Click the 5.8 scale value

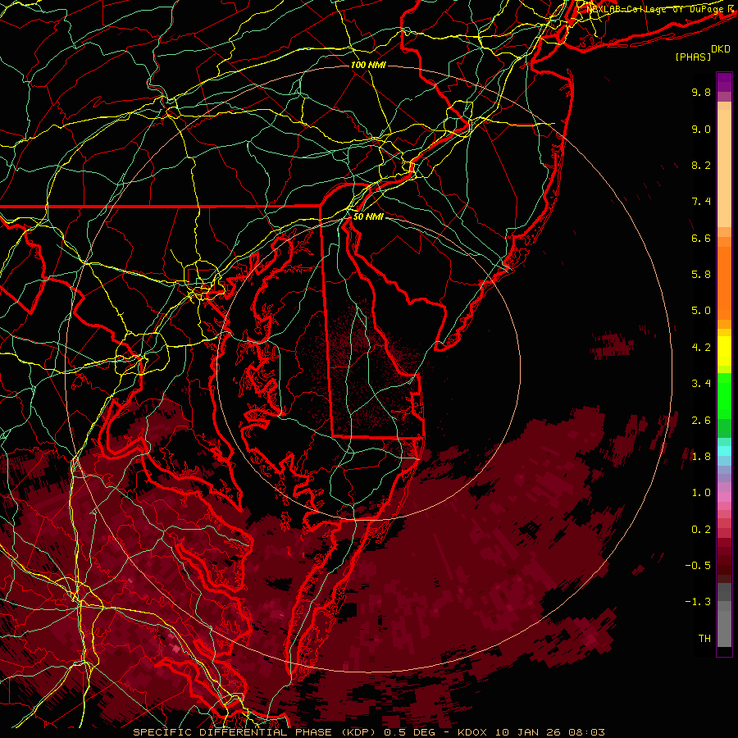click(701, 275)
